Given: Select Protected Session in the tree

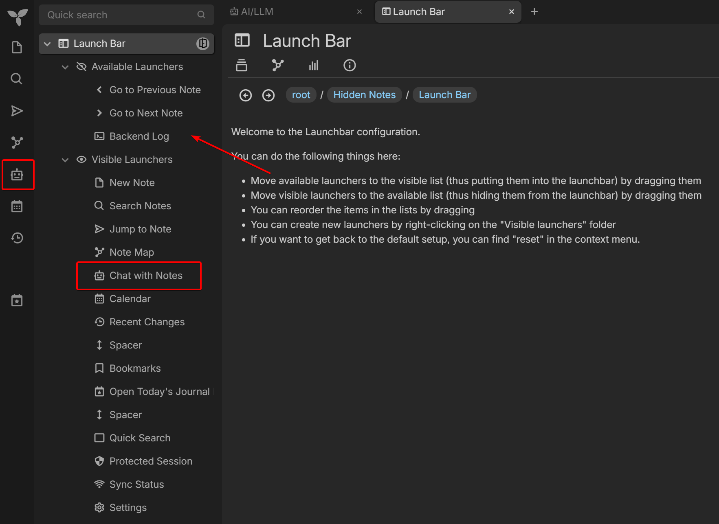Looking at the screenshot, I should [x=151, y=461].
